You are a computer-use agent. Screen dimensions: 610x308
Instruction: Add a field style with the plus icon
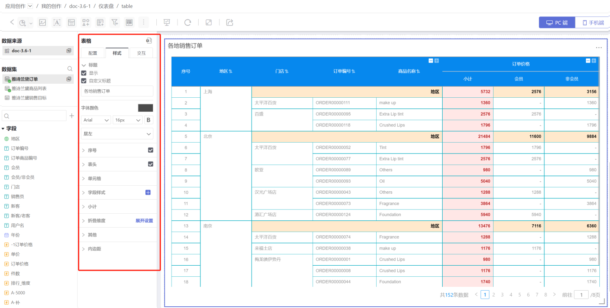coord(148,192)
